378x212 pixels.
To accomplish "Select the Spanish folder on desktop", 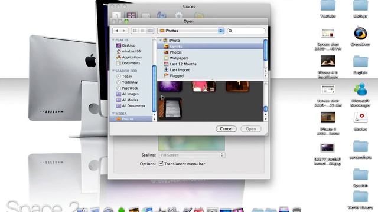I will [360, 178].
